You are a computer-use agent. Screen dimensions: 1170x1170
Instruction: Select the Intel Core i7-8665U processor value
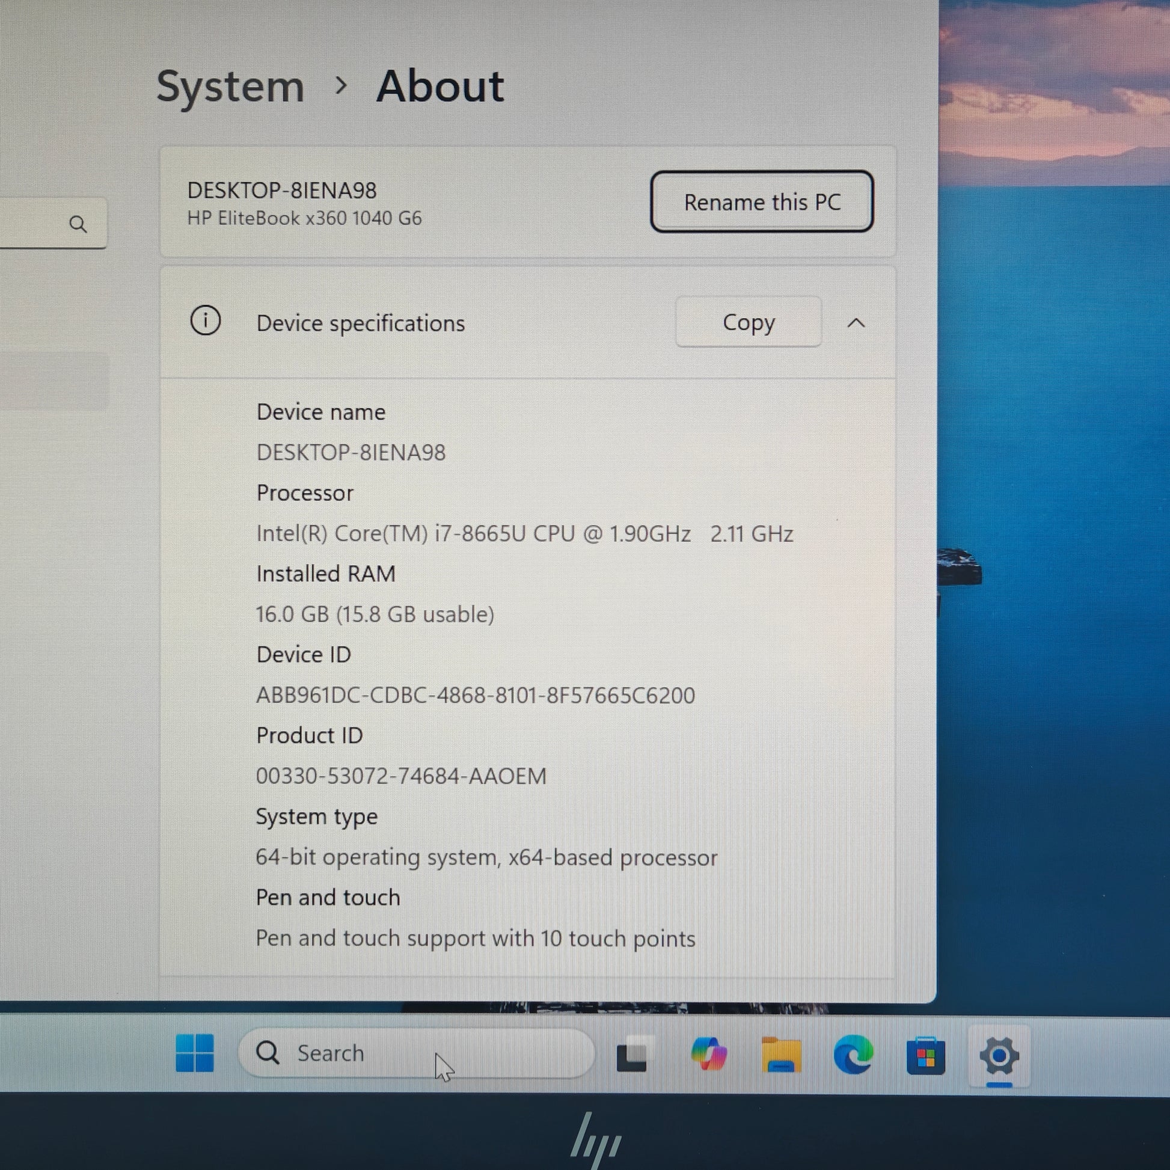(524, 533)
